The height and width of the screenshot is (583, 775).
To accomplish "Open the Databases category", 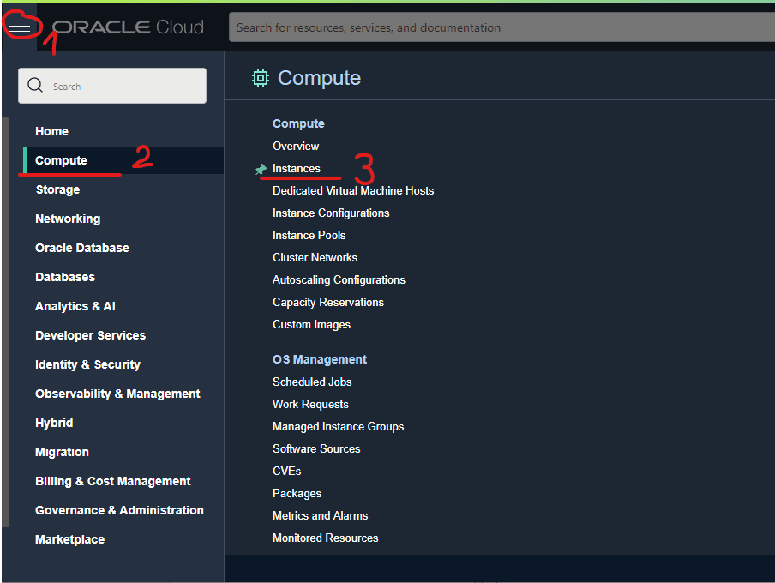I will point(65,278).
